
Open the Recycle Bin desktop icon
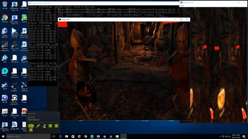5,5
